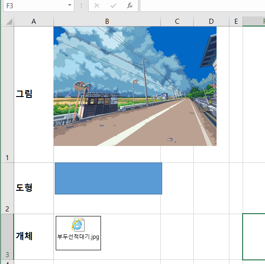
Task: Click the formula bar input area
Action: coord(202,6)
